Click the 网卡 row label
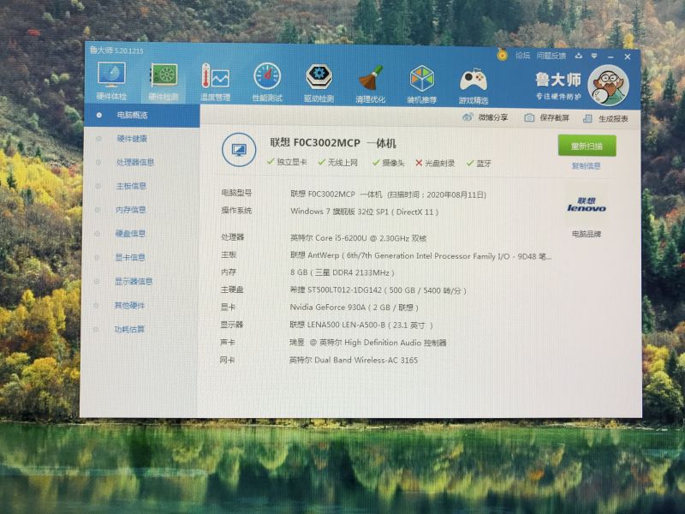The image size is (685, 514). [227, 361]
